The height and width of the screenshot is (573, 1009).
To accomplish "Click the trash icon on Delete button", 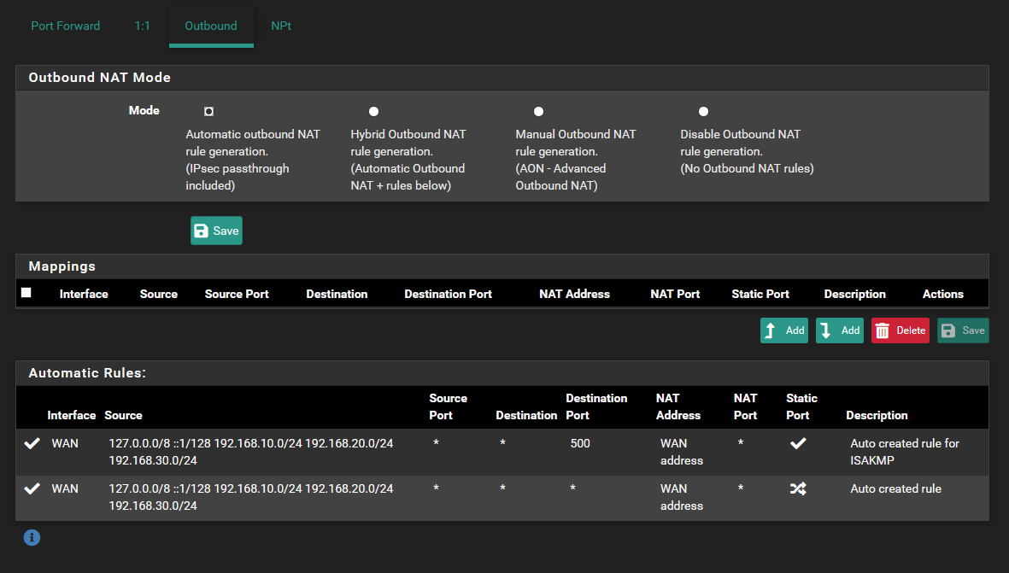I will tap(883, 330).
